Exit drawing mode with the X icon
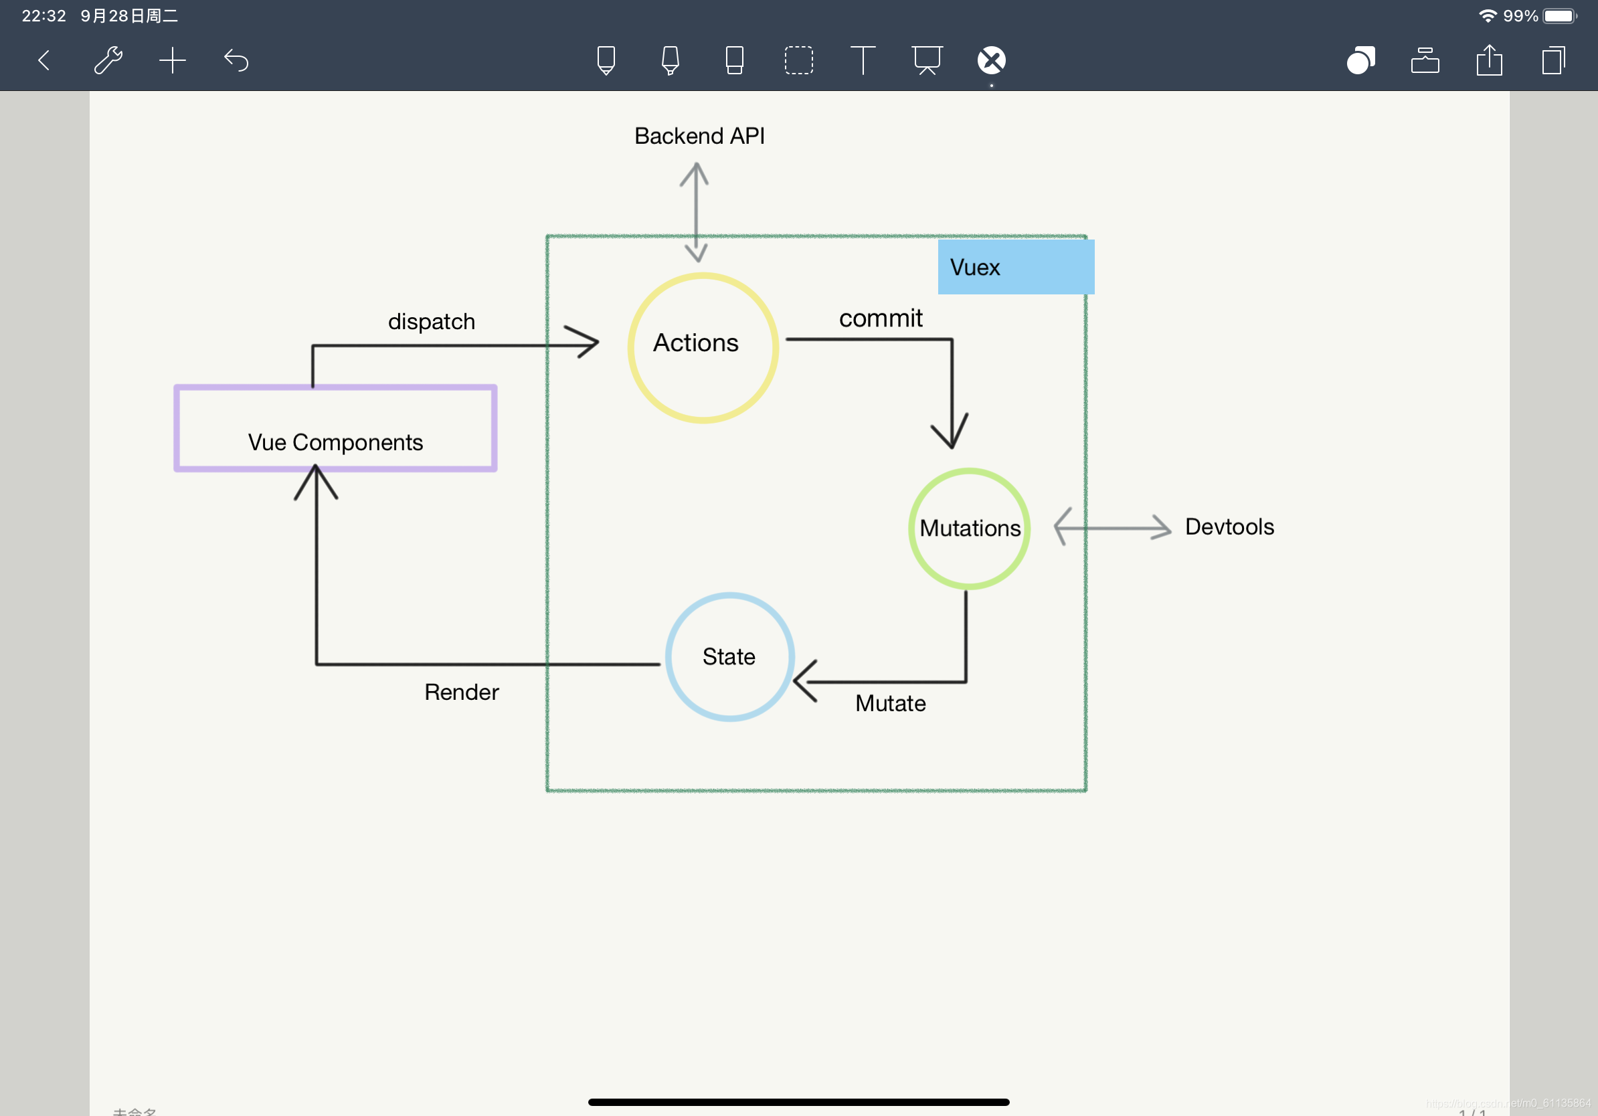The image size is (1598, 1116). tap(991, 60)
